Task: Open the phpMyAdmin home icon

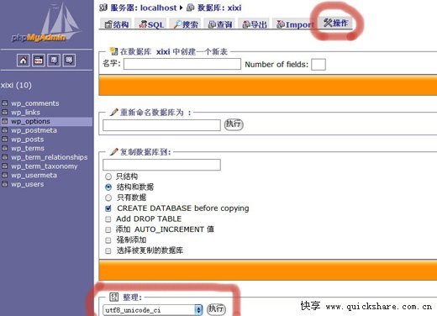Action: pyautogui.click(x=24, y=61)
